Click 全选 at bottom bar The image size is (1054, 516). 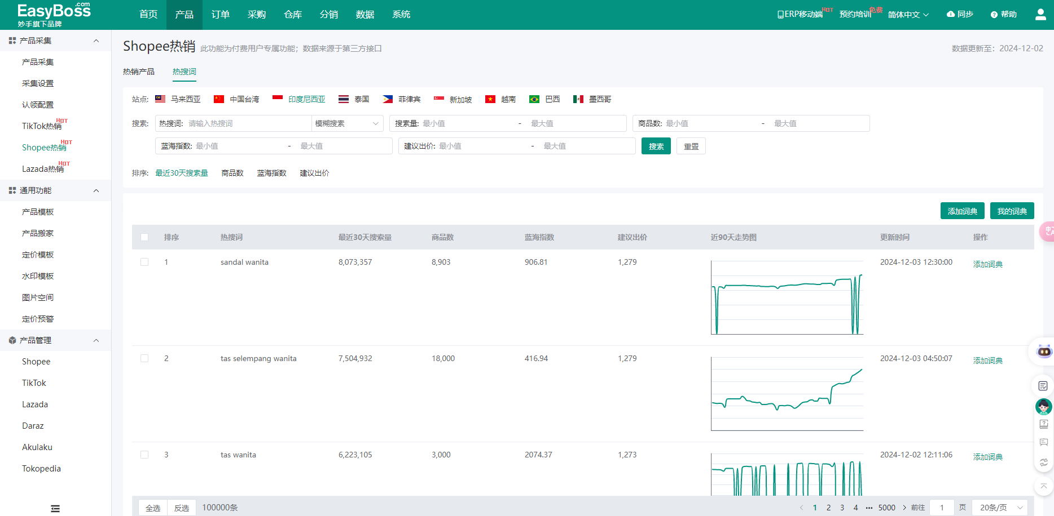pyautogui.click(x=153, y=508)
